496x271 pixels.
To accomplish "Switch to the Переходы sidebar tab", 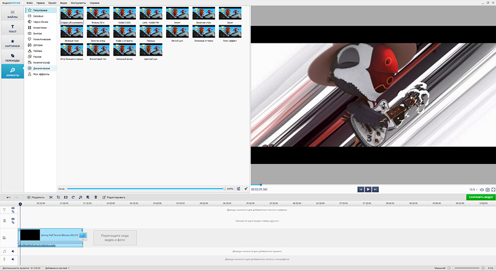I will pos(12,57).
